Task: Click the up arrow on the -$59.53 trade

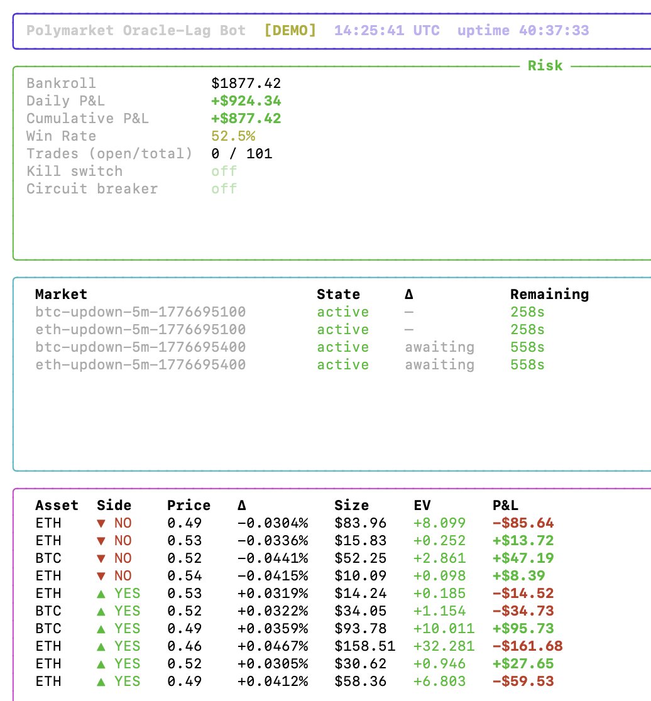Action: [x=101, y=682]
